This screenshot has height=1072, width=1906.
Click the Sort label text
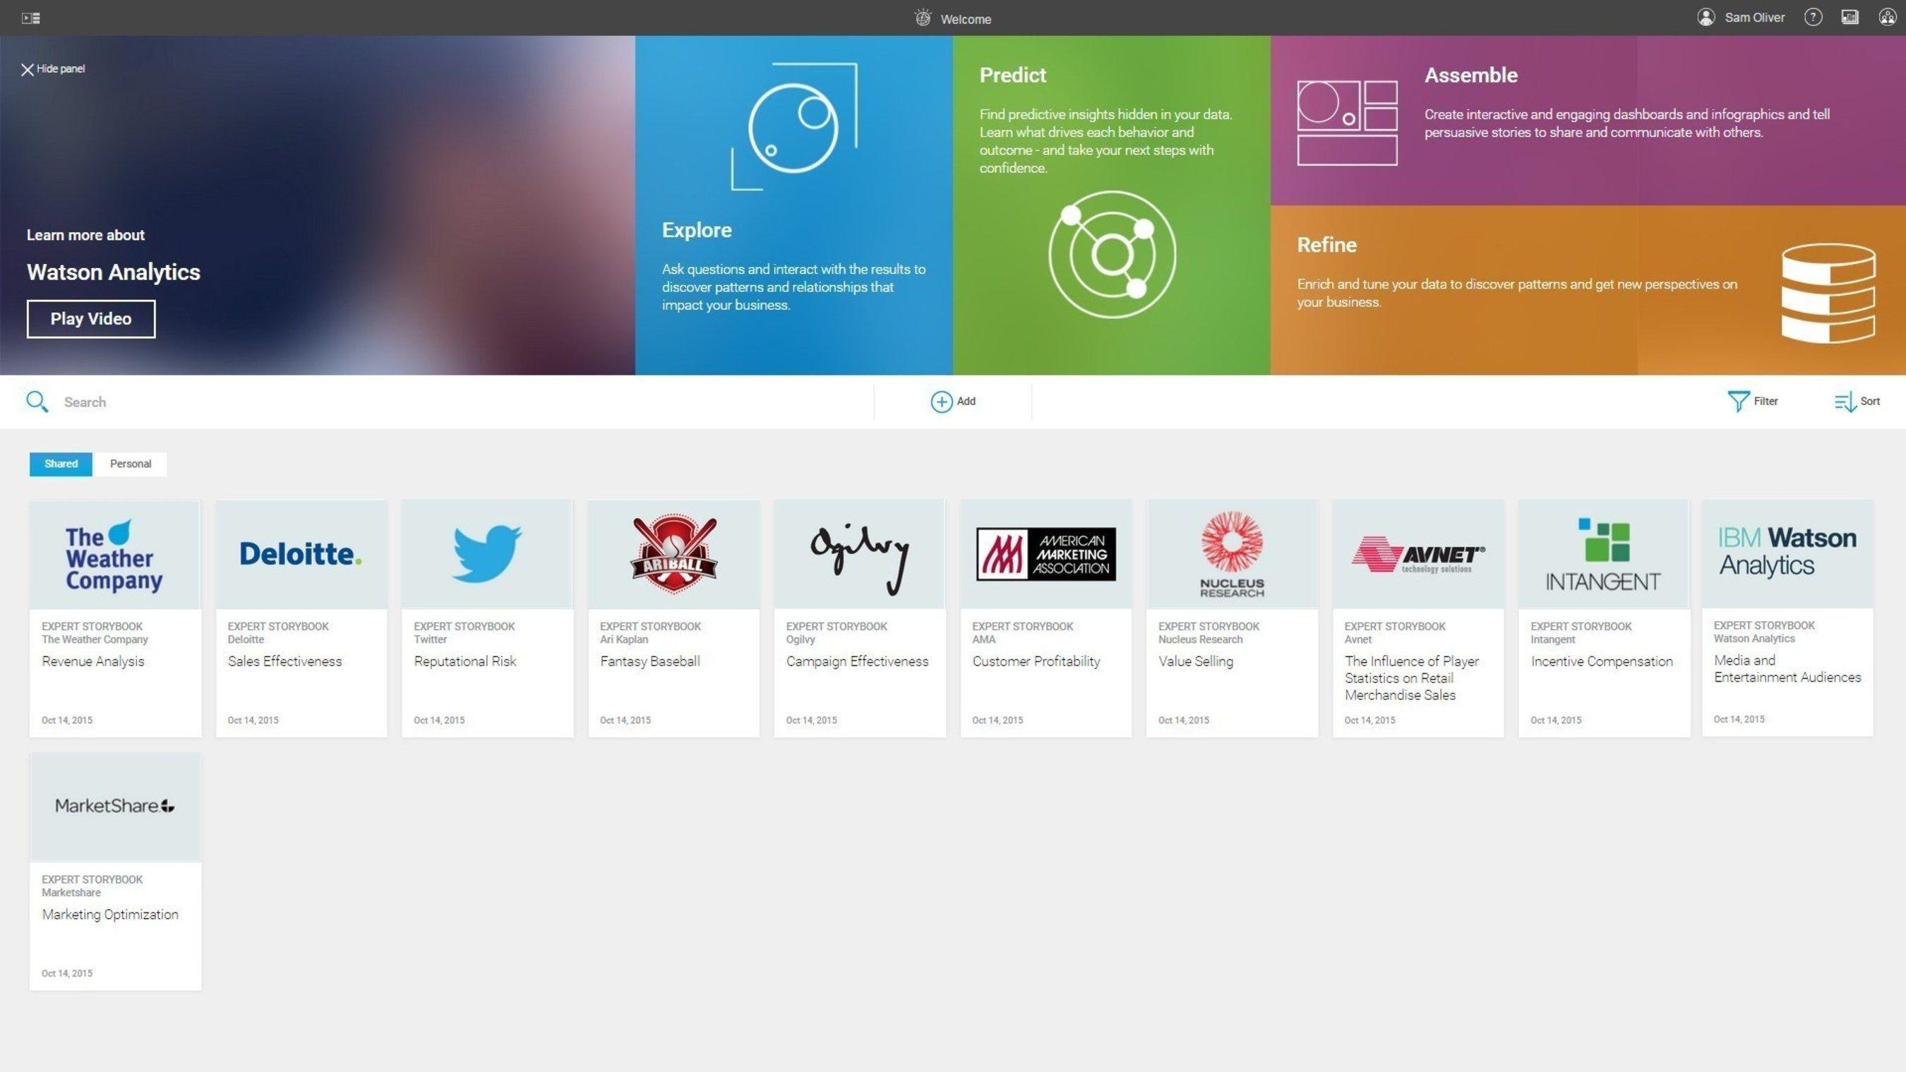click(1870, 401)
